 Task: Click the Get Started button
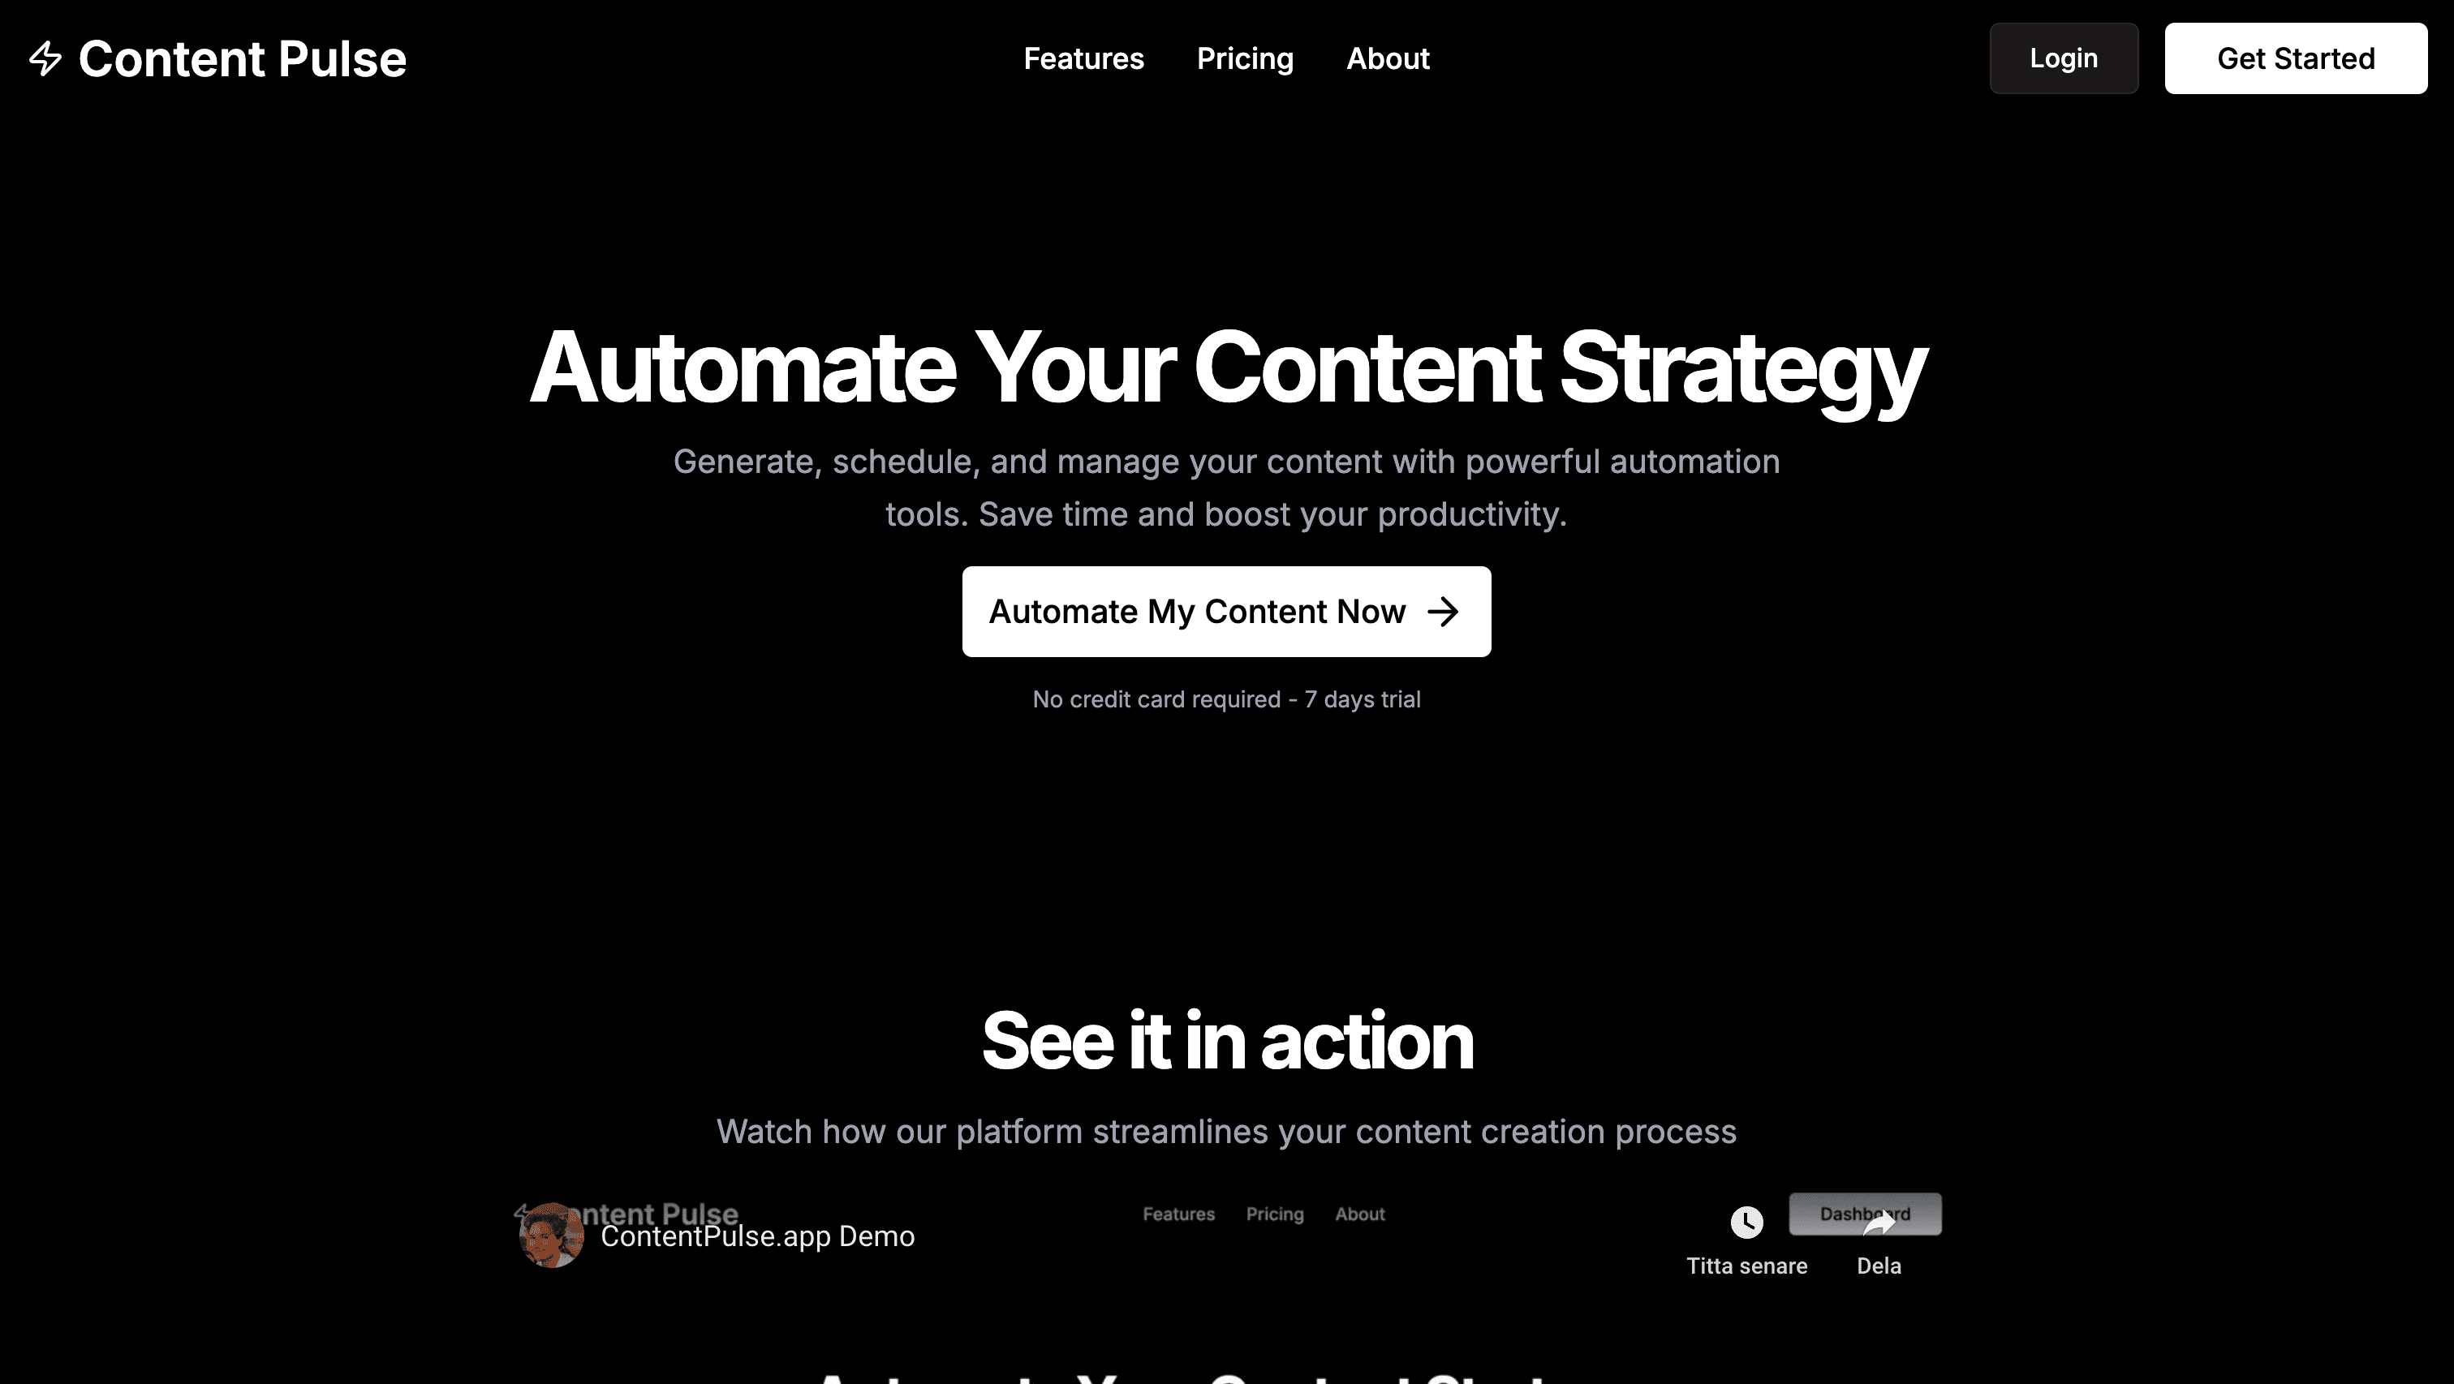click(2296, 59)
